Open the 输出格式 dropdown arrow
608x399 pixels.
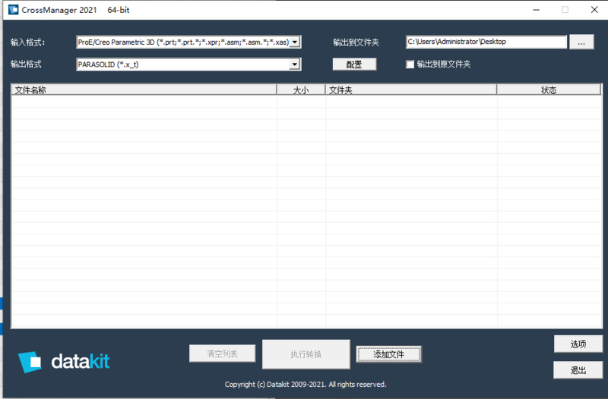coord(295,64)
